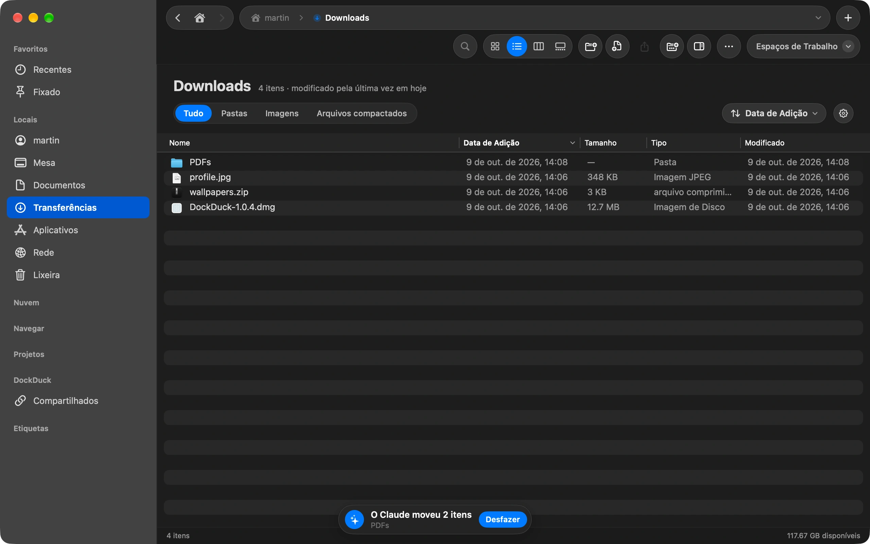870x544 pixels.
Task: Select the PDFs folder row
Action: 514,162
